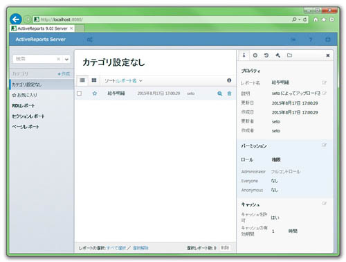Close the ActiveReports 9.0J Server browser tab
Viewport: 346px width, 262px height.
(x=71, y=28)
